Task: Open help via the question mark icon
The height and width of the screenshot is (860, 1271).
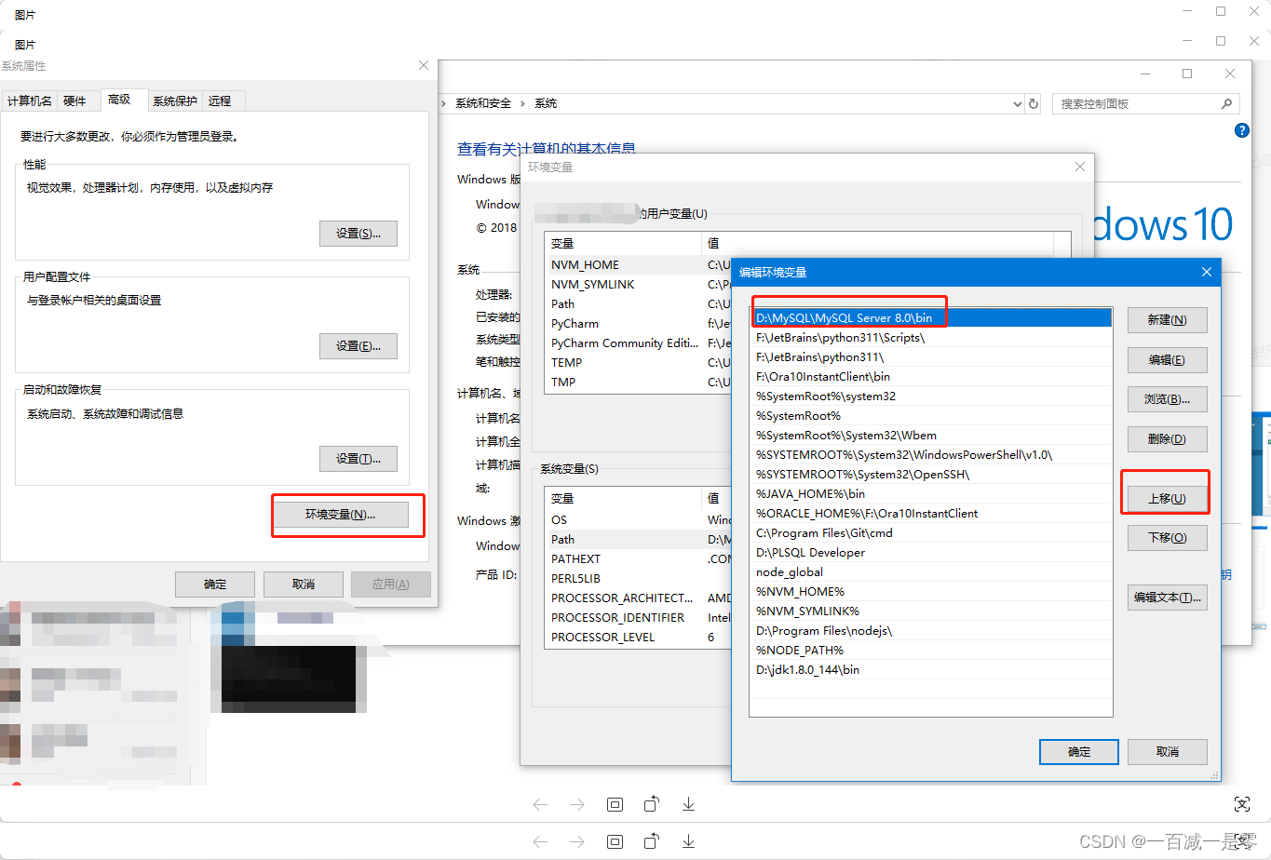Action: (1241, 130)
